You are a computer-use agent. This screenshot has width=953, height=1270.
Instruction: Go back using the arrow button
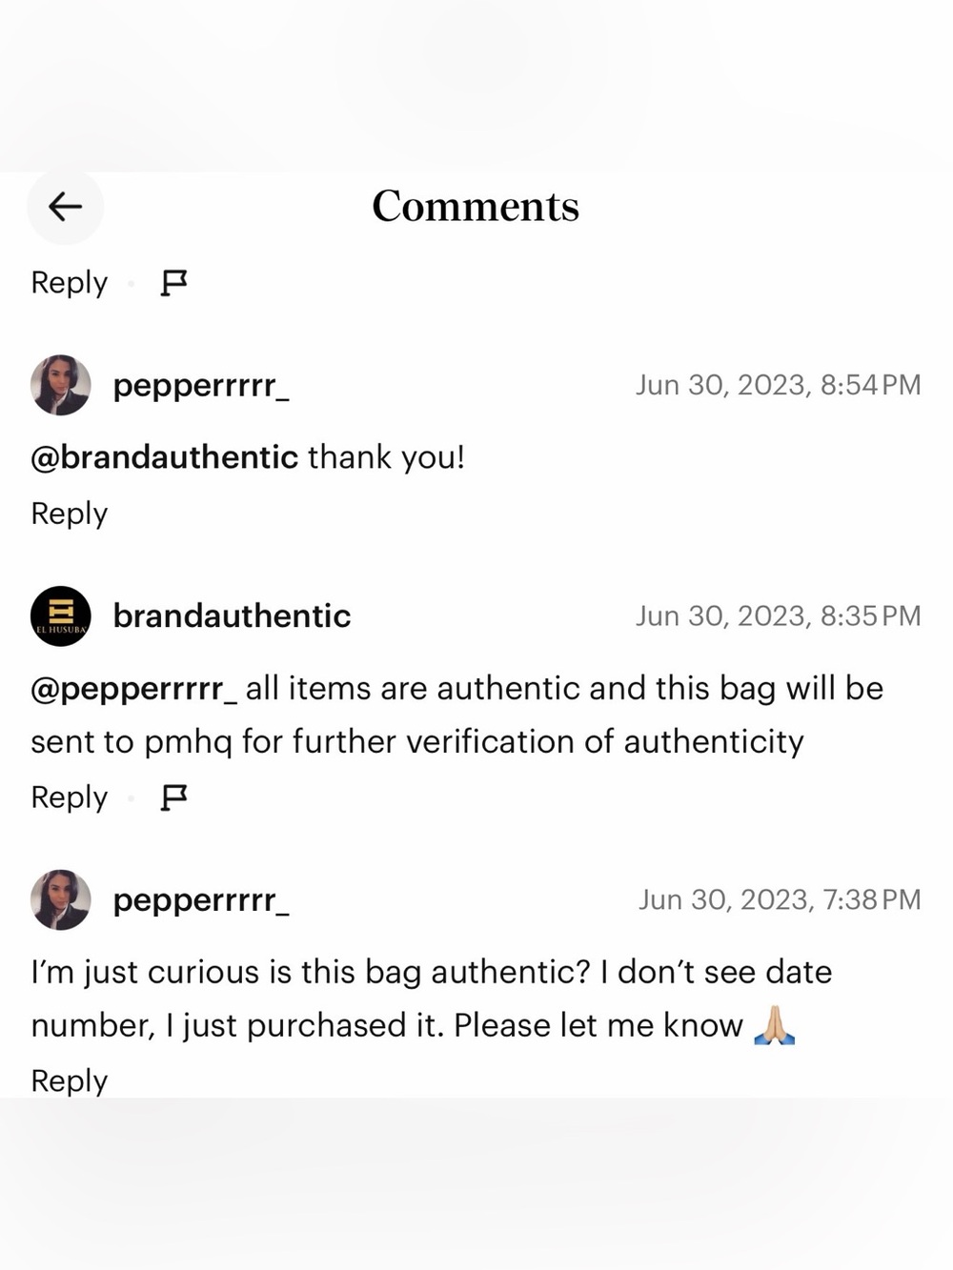coord(65,207)
